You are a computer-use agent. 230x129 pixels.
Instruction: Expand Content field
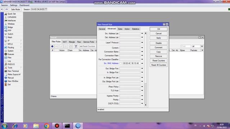(x=142, y=48)
